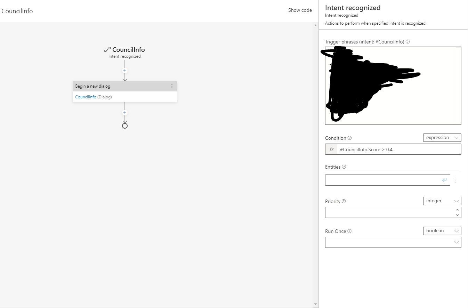This screenshot has height=308, width=468.
Task: Open the integer type dropdown for Priority
Action: (x=442, y=201)
